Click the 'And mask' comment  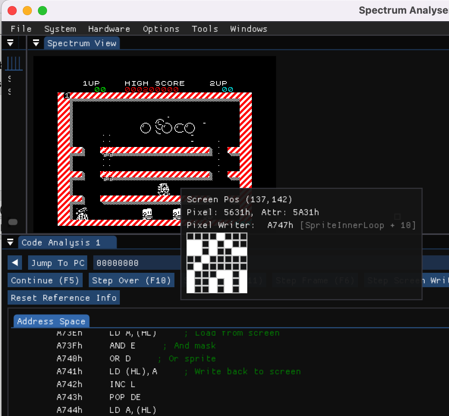click(195, 346)
